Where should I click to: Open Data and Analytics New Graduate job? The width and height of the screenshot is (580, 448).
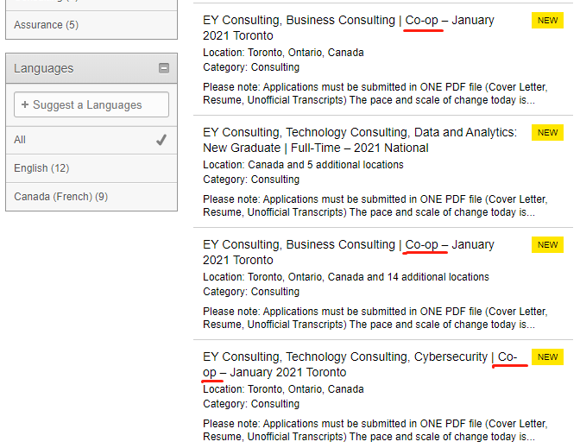(x=360, y=140)
